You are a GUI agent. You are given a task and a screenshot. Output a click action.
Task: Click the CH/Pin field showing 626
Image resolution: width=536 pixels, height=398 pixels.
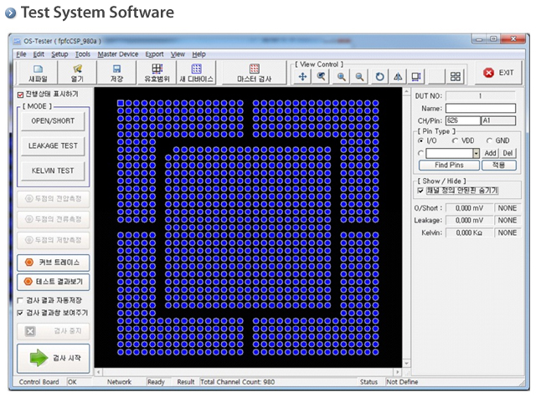[x=463, y=120]
